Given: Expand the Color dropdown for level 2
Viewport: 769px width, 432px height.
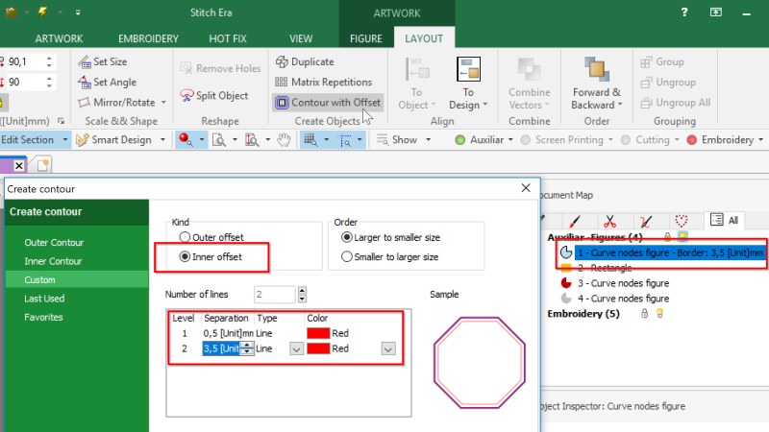Looking at the screenshot, I should coord(387,349).
